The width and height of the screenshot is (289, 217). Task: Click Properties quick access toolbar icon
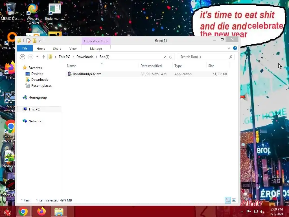pyautogui.click(x=29, y=41)
